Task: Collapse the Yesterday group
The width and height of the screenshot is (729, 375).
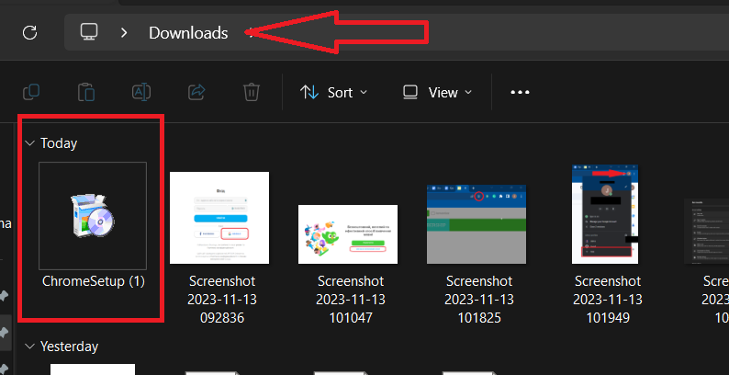Action: coord(30,347)
